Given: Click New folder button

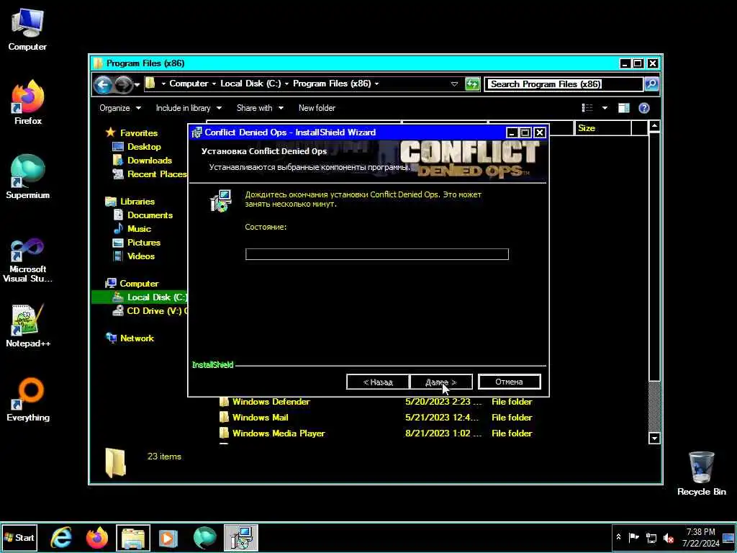Looking at the screenshot, I should [317, 108].
